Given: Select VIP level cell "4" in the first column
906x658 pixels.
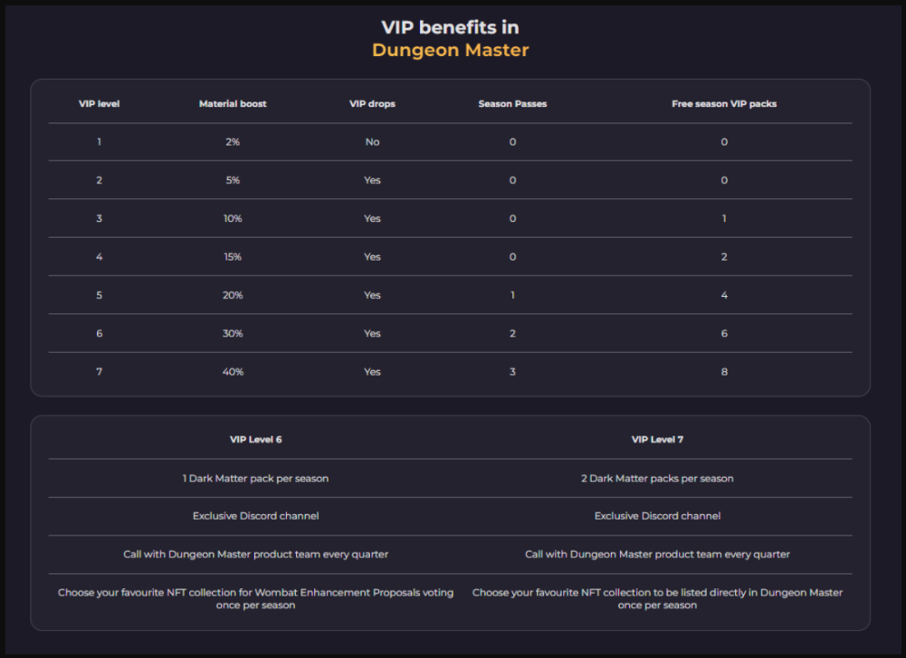Looking at the screenshot, I should (x=100, y=256).
